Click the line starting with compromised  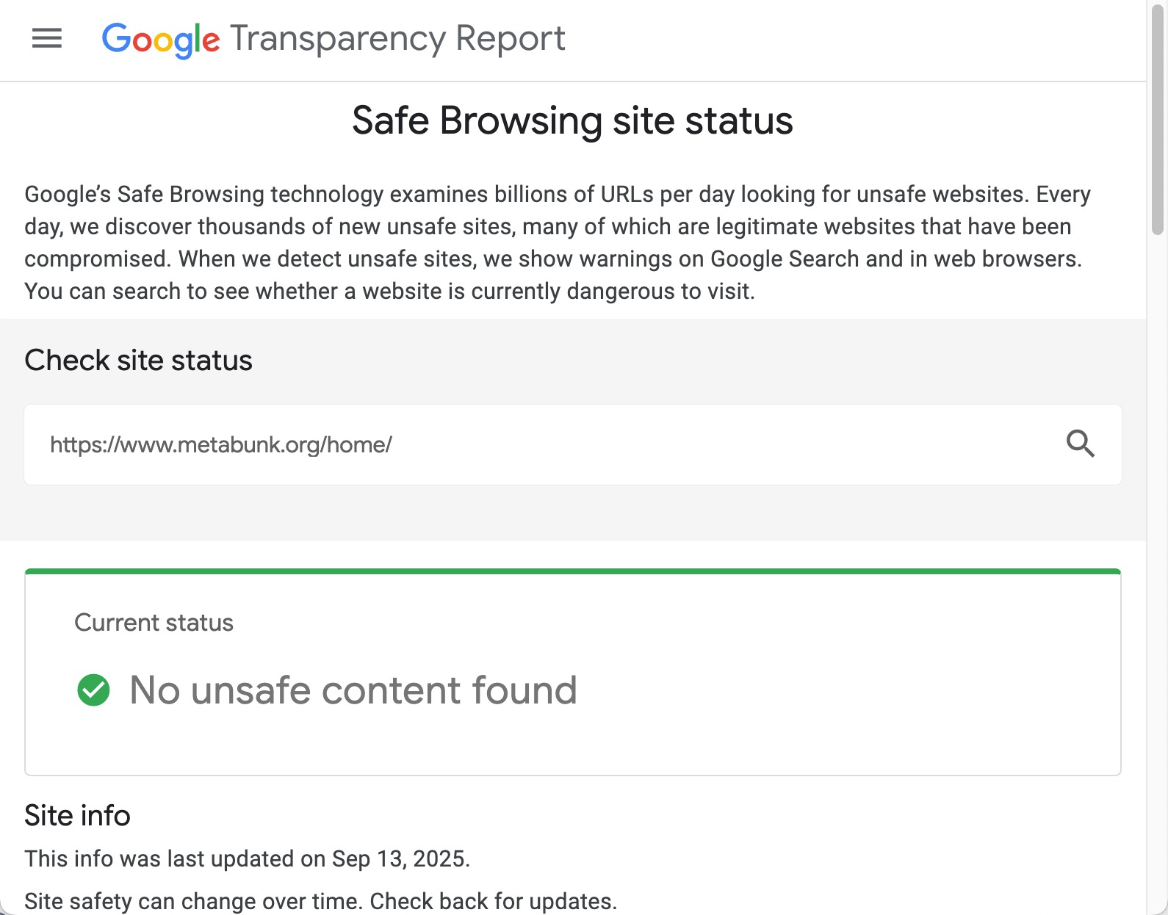point(552,259)
